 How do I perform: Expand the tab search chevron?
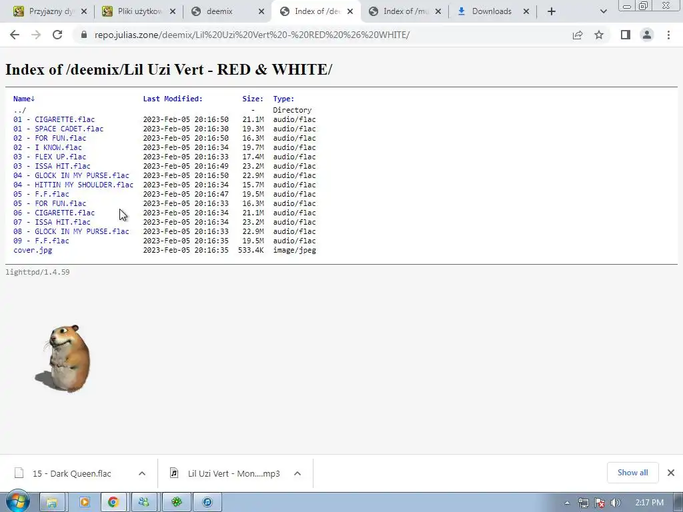(603, 11)
